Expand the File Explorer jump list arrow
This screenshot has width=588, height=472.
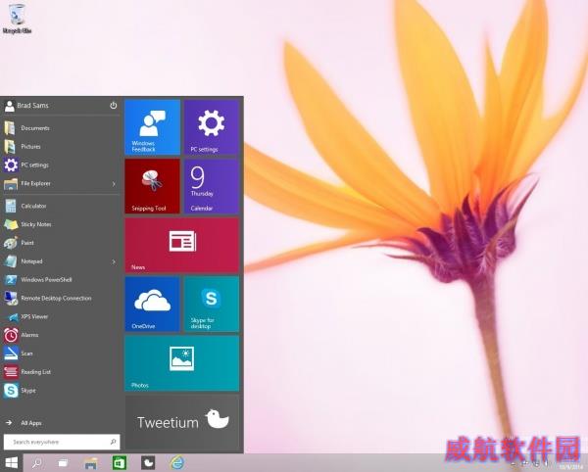tap(114, 184)
